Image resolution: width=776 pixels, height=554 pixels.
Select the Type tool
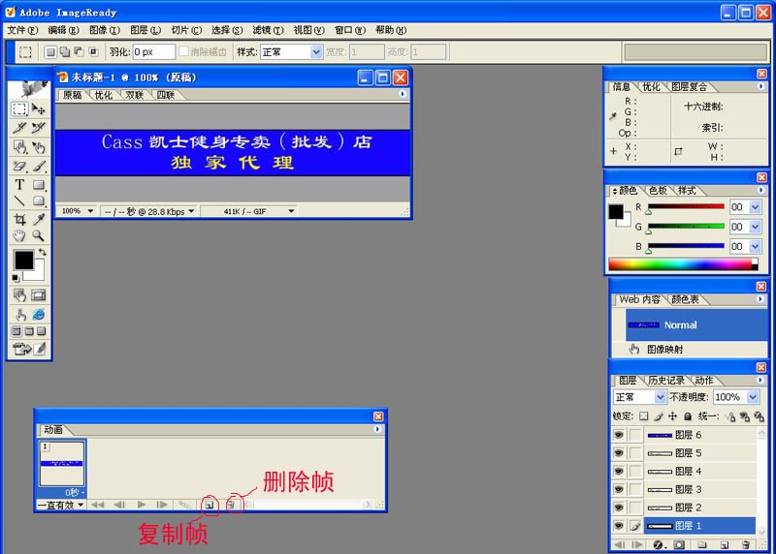(19, 185)
